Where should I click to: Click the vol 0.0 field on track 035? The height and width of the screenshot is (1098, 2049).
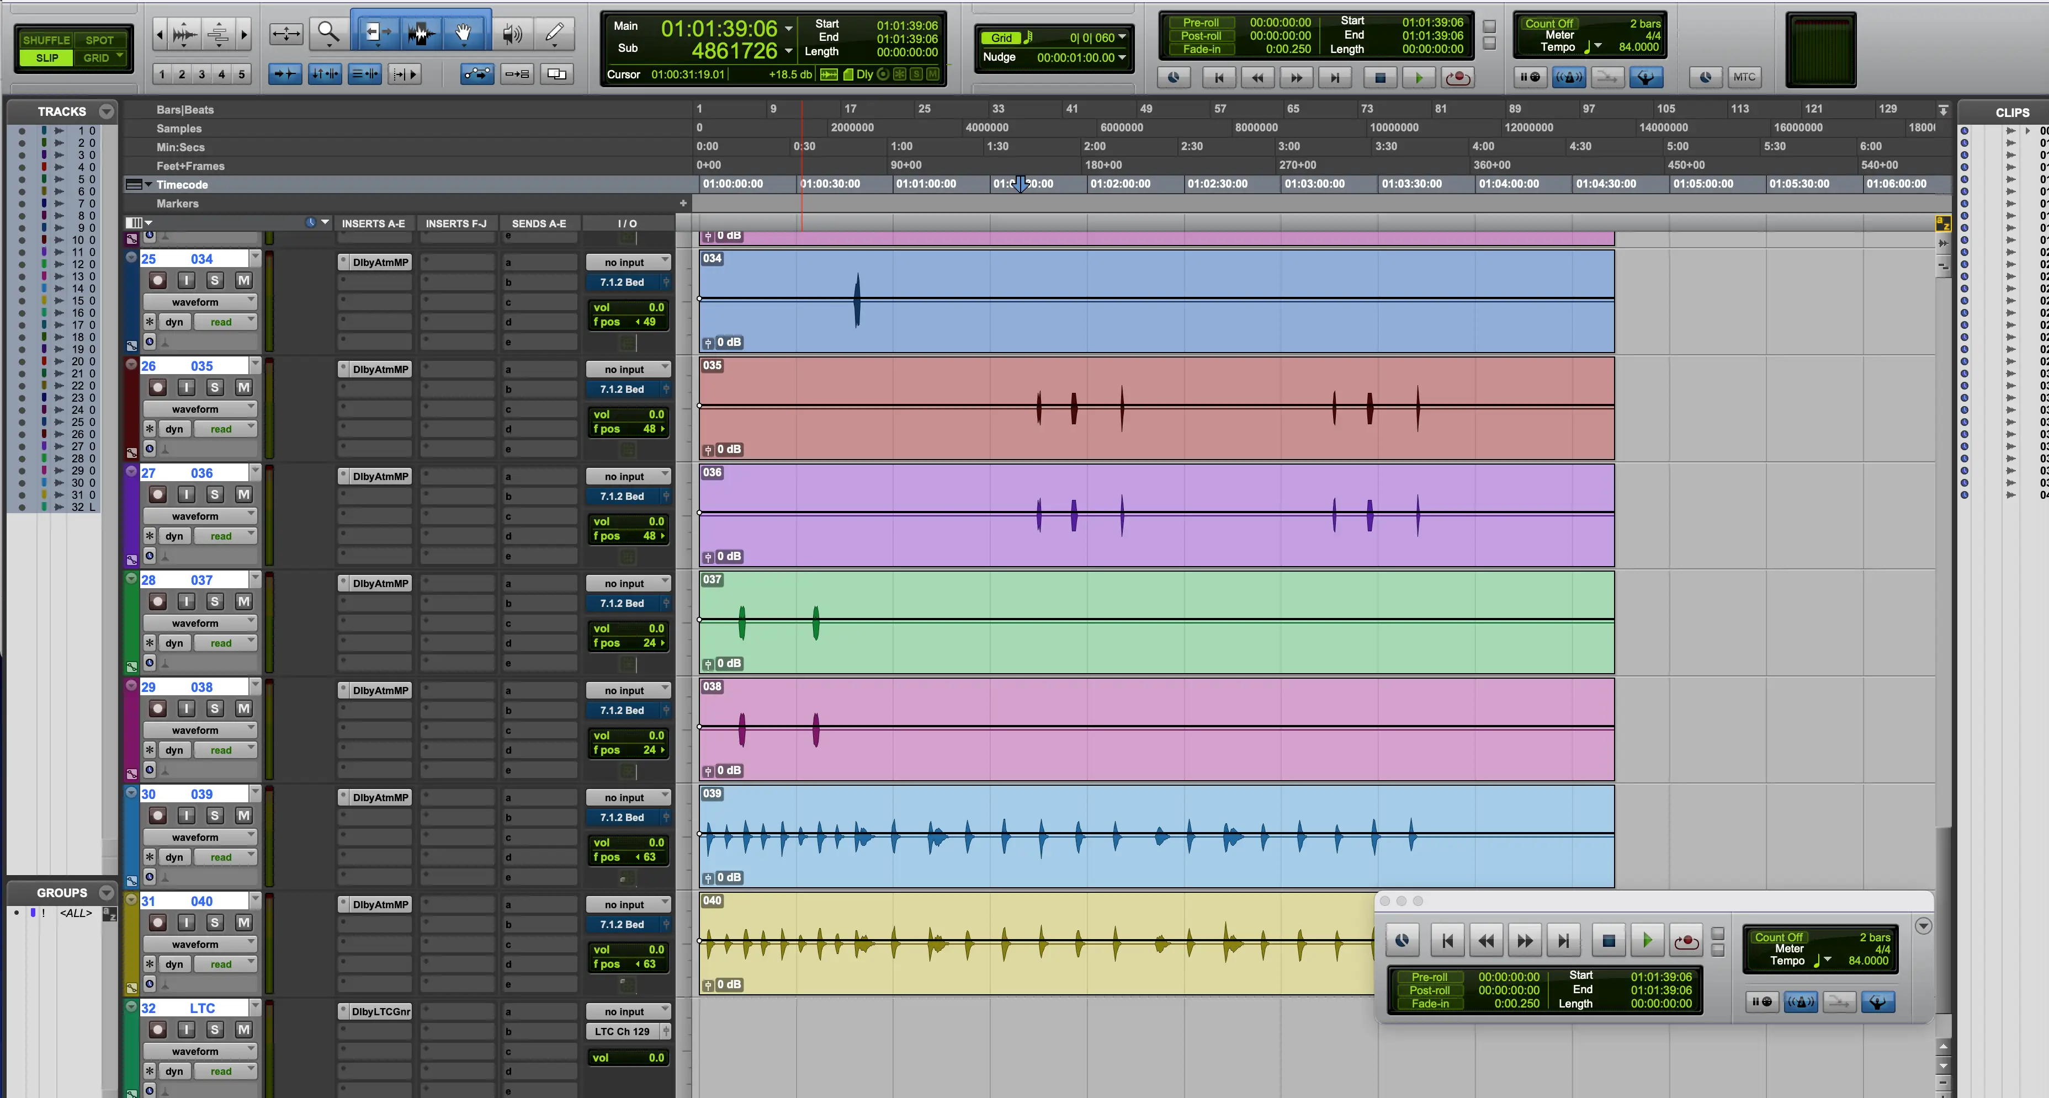[x=628, y=414]
